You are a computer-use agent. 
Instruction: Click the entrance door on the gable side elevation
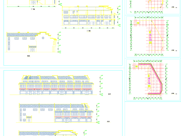[x=33, y=50]
